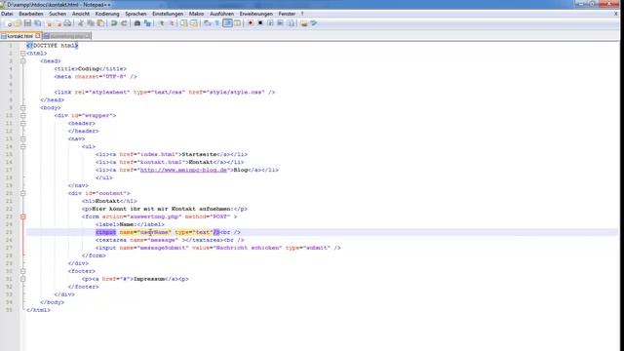This screenshot has width=624, height=351.
Task: Collapse the nav block on line 13
Action: pyautogui.click(x=23, y=138)
